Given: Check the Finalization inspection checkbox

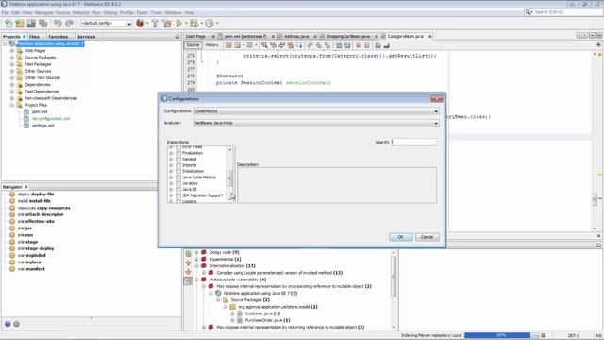Looking at the screenshot, I should coord(178,153).
